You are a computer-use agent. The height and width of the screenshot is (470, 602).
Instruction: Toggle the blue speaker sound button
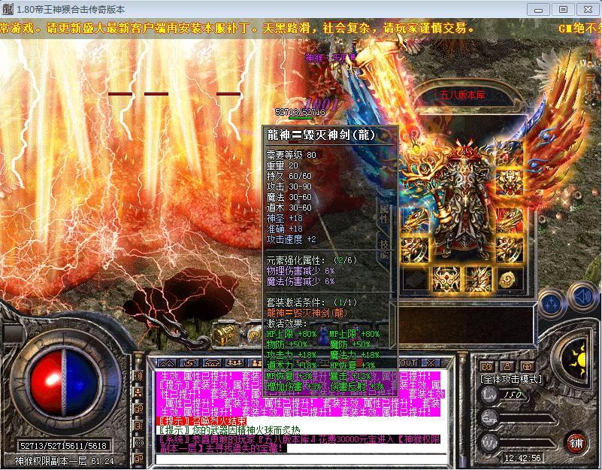coord(583,297)
